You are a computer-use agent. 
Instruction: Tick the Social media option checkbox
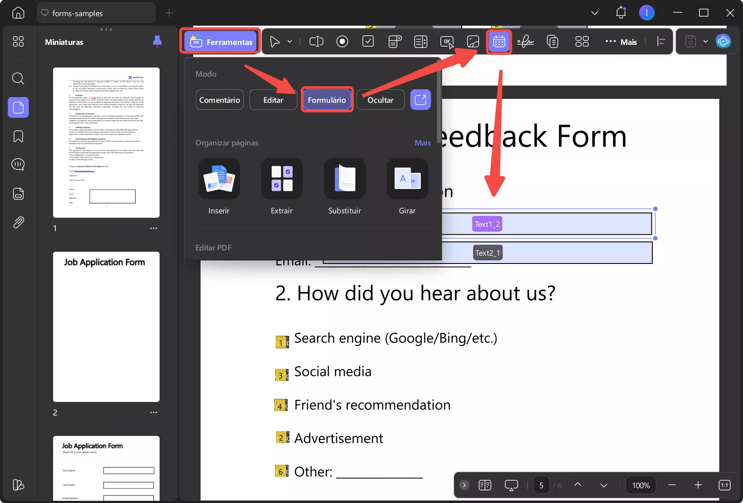coord(282,375)
